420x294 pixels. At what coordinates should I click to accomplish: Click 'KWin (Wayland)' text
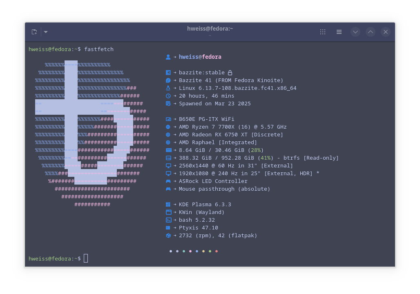pyautogui.click(x=201, y=212)
